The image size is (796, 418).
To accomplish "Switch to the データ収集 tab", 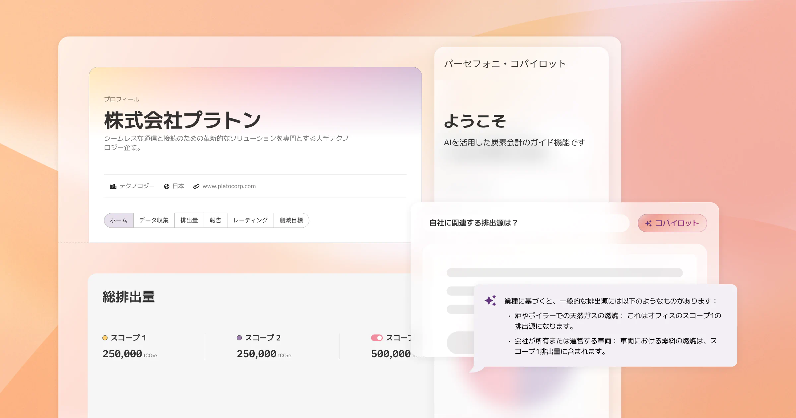I will coord(154,220).
